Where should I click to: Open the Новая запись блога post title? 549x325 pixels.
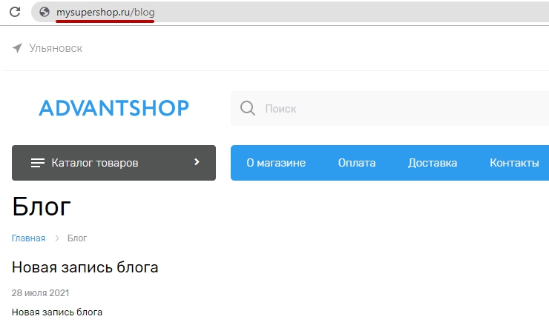85,267
